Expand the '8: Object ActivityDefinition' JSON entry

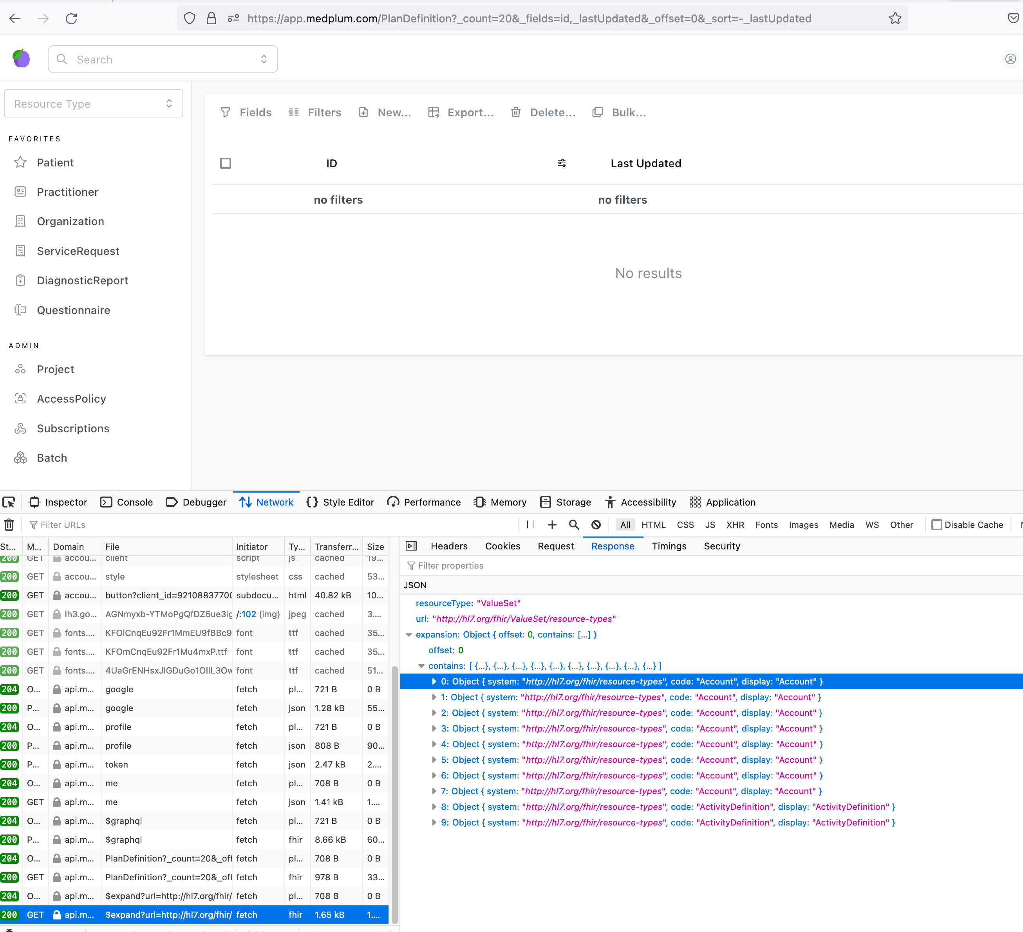[434, 807]
